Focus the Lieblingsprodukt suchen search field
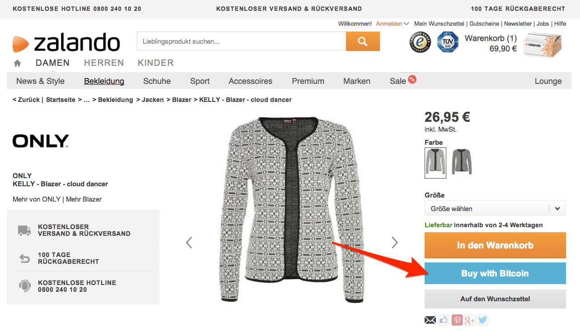580x331 pixels. (x=241, y=41)
